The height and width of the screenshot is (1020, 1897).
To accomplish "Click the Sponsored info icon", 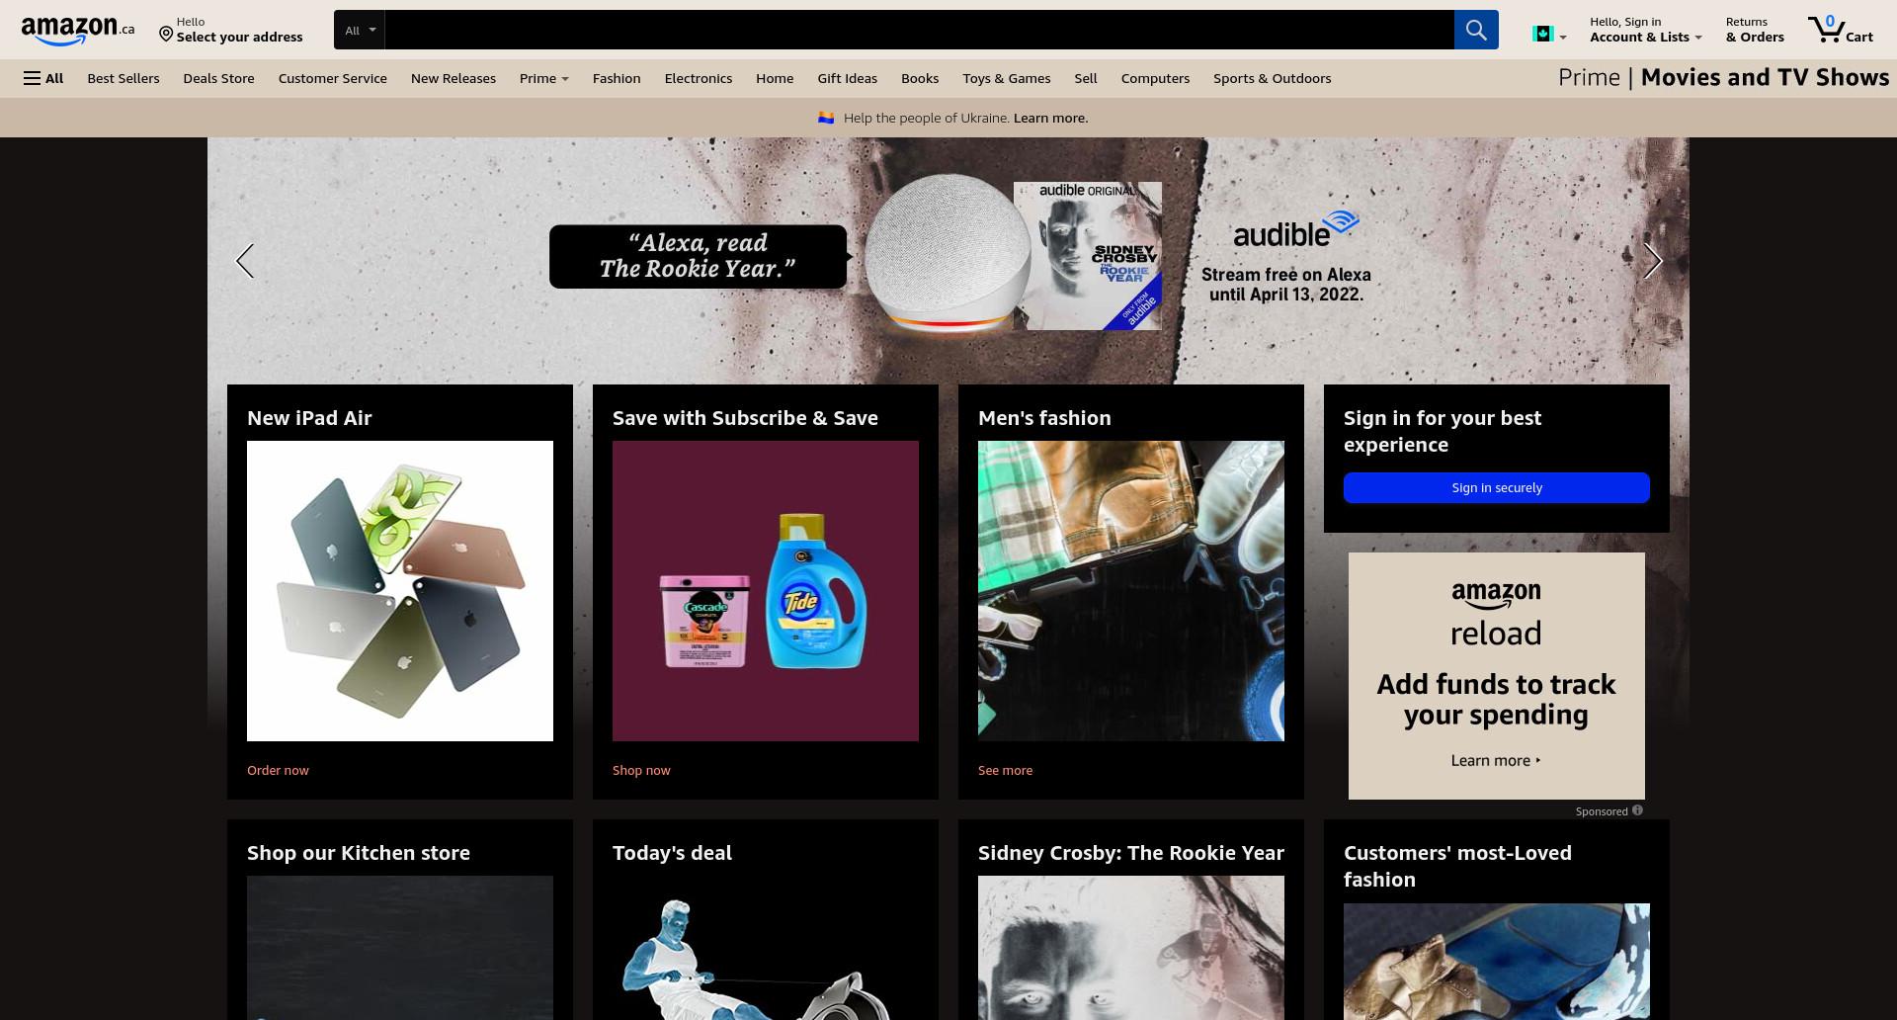I will tap(1637, 810).
